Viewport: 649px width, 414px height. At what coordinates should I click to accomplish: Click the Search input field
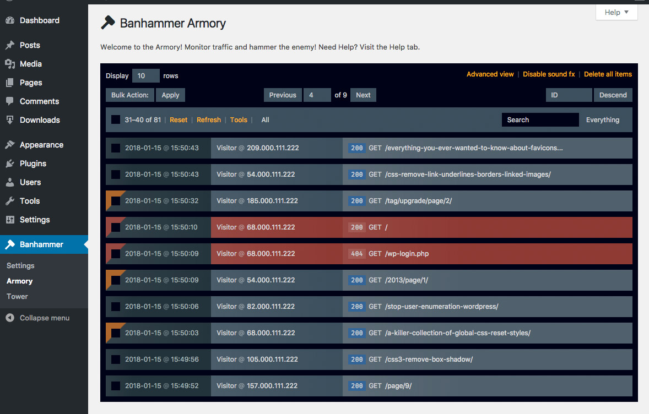540,120
